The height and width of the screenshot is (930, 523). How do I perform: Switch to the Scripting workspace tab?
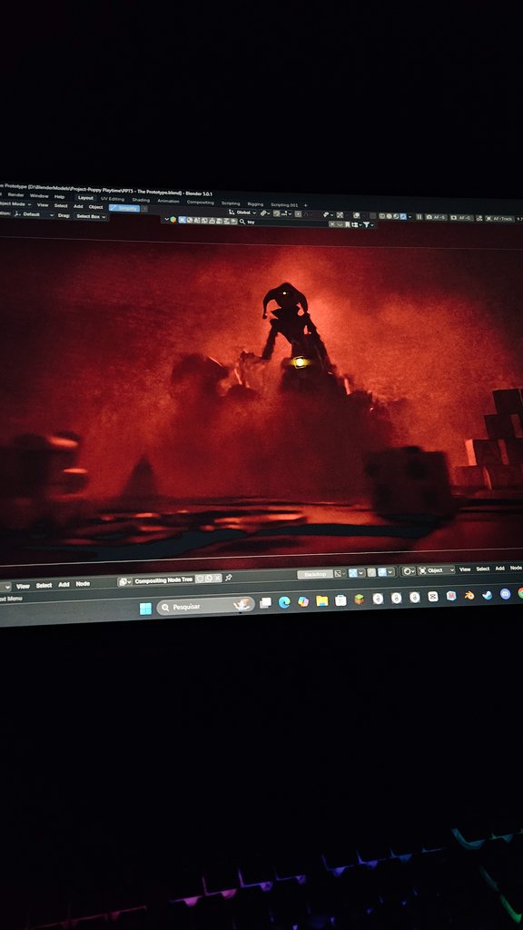click(231, 203)
